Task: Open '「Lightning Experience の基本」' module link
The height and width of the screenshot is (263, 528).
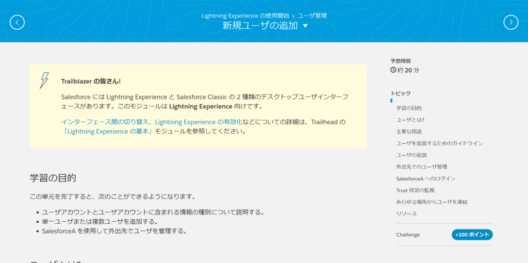Action: (x=108, y=131)
